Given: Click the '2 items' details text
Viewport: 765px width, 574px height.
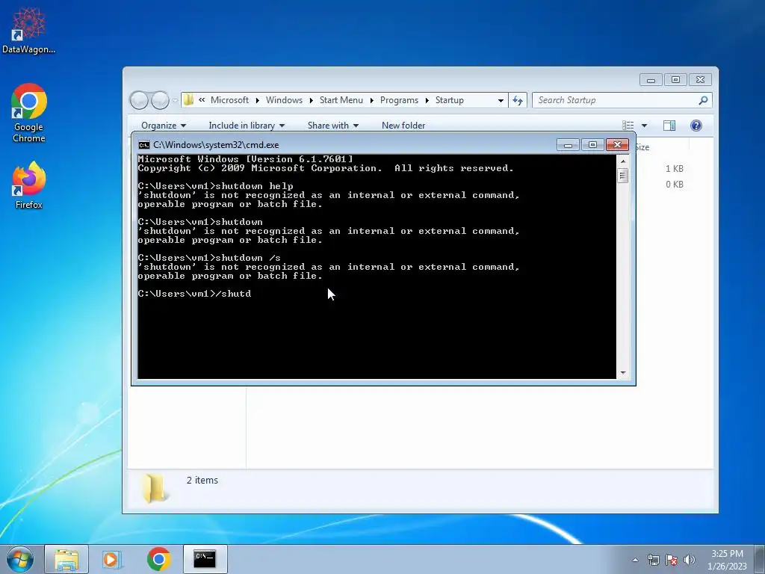Looking at the screenshot, I should (202, 481).
